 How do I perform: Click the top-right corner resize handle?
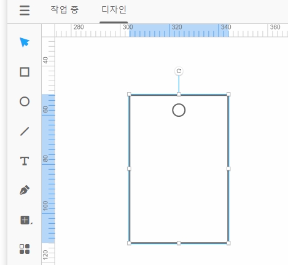(228, 94)
